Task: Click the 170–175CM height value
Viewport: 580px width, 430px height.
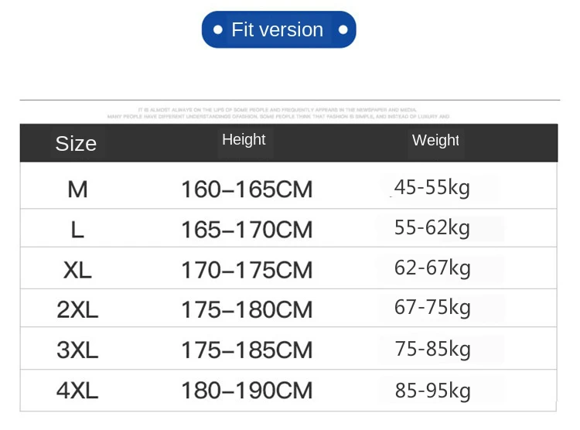Action: pos(247,270)
